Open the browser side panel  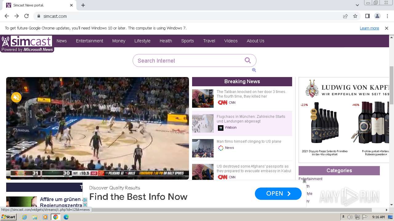pyautogui.click(x=367, y=16)
